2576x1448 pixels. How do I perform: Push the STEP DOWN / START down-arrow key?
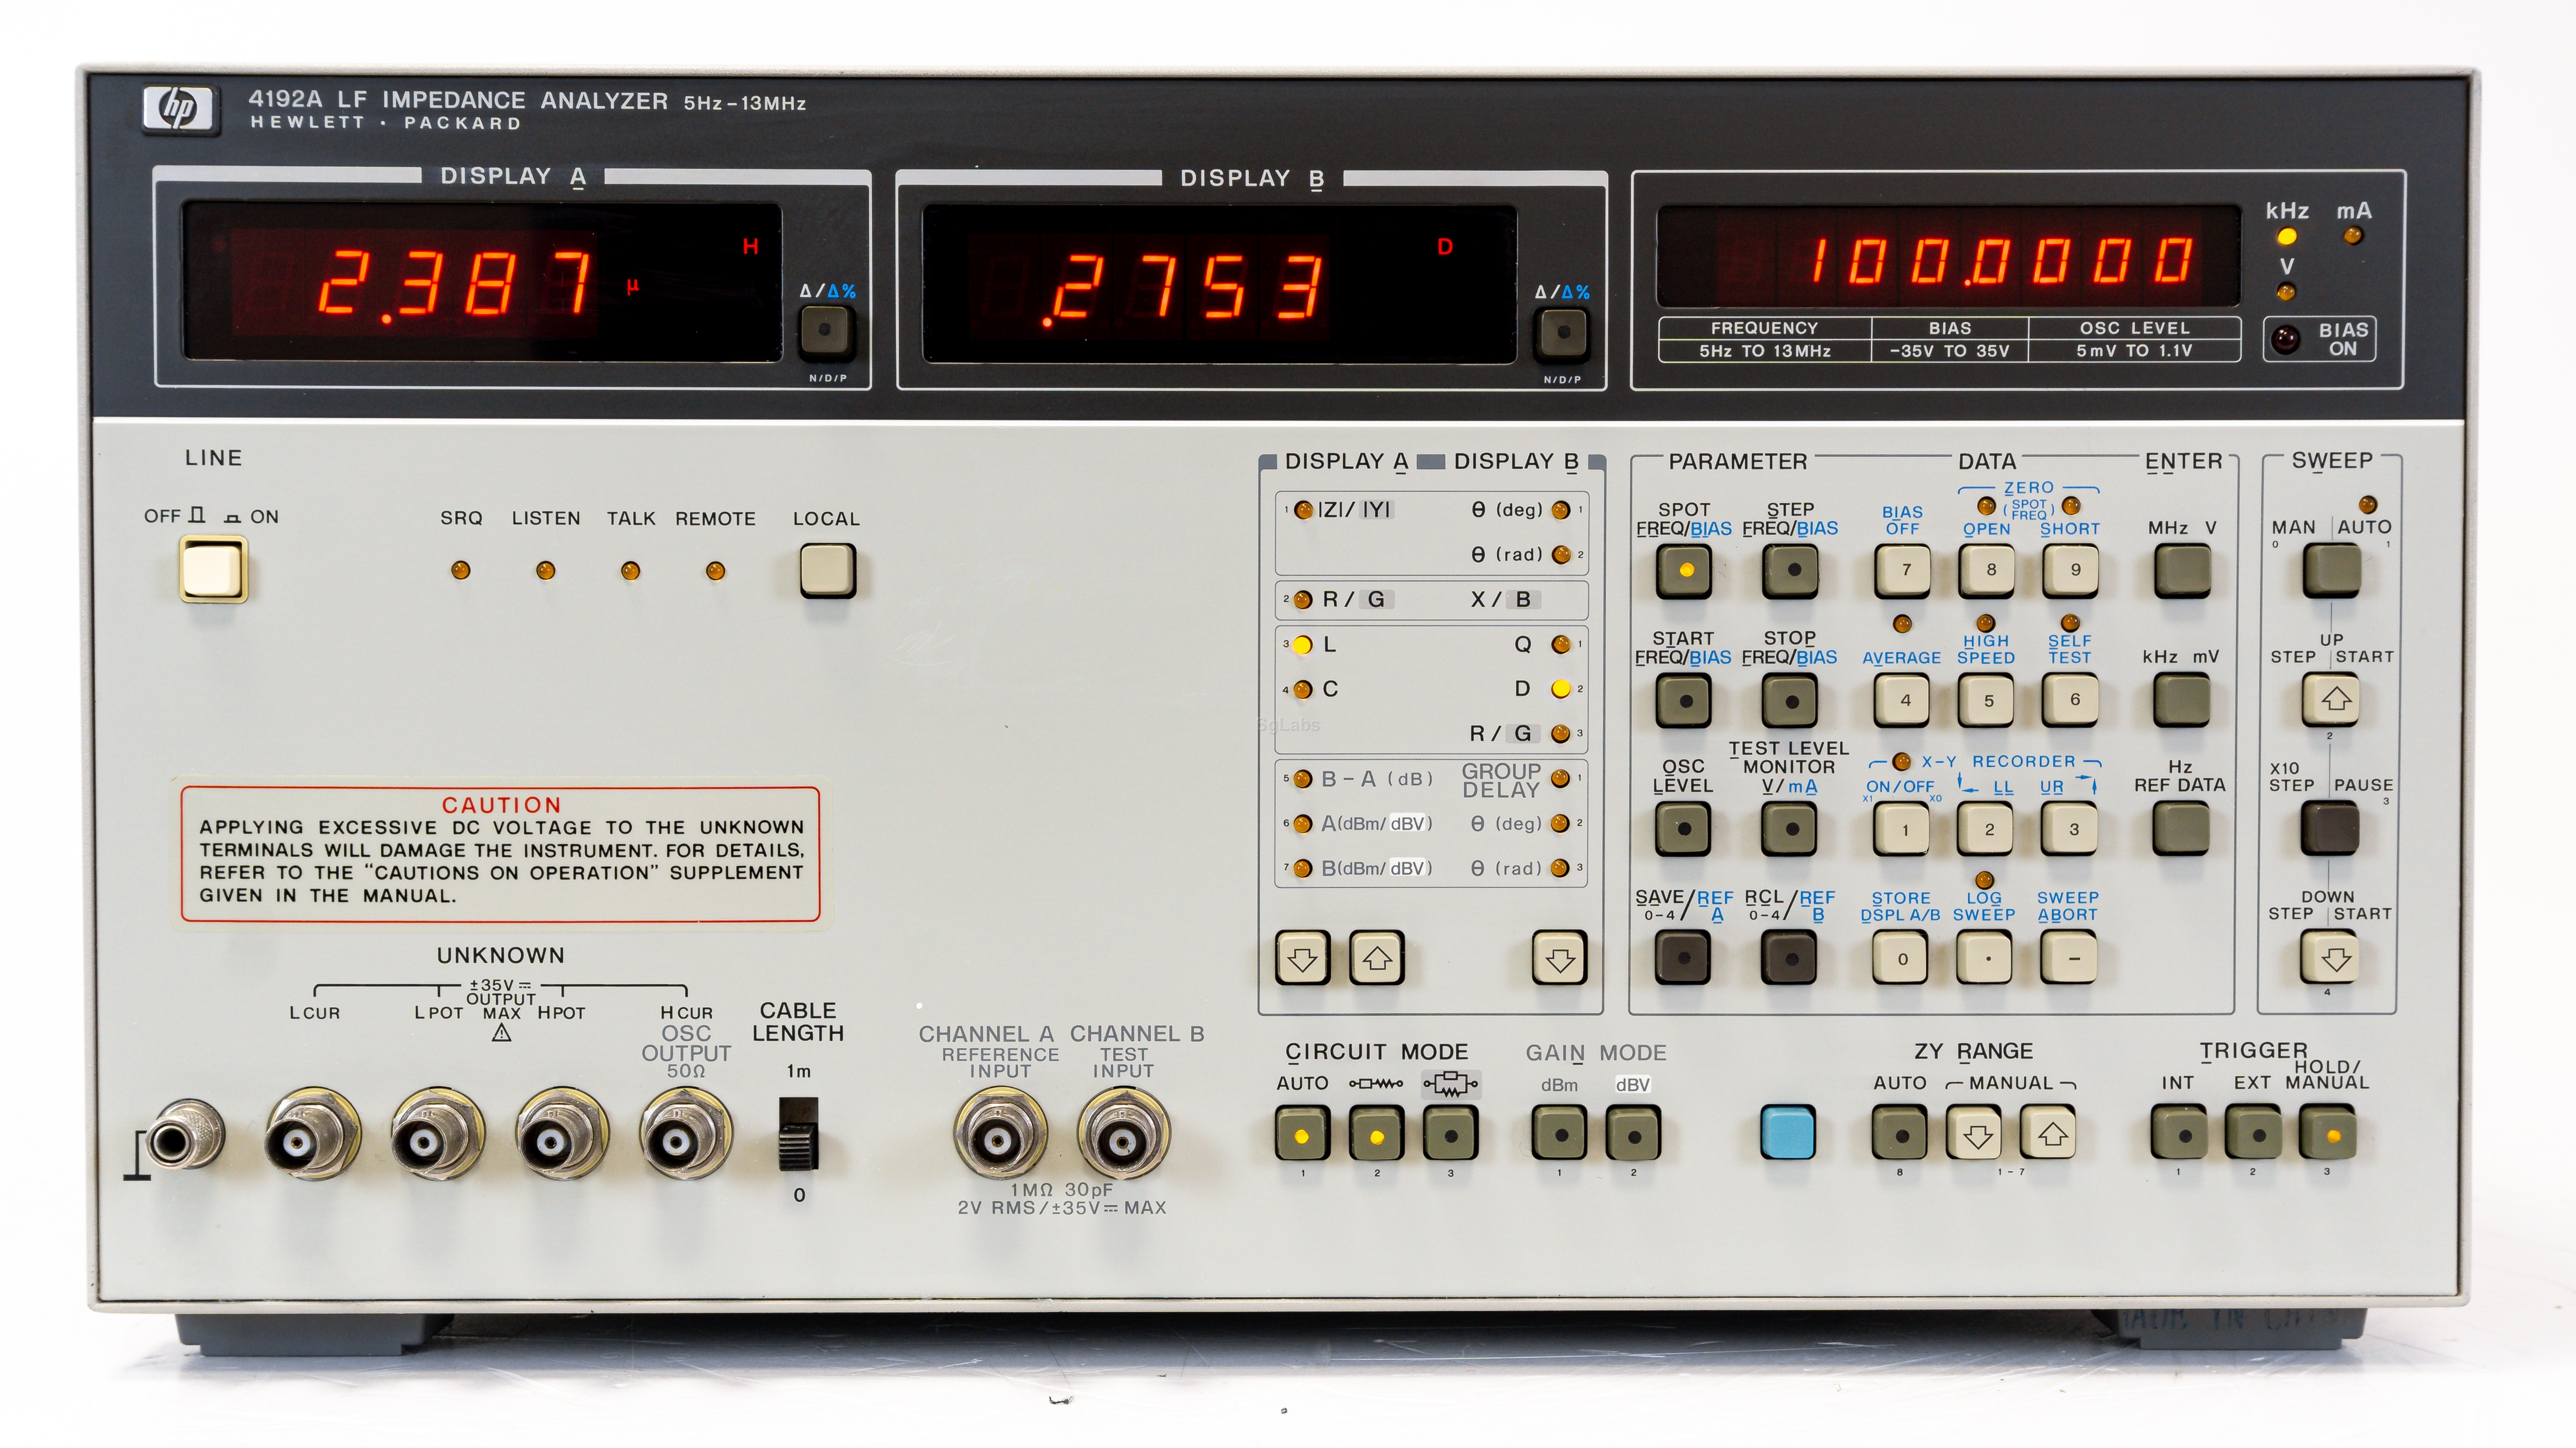(2330, 957)
